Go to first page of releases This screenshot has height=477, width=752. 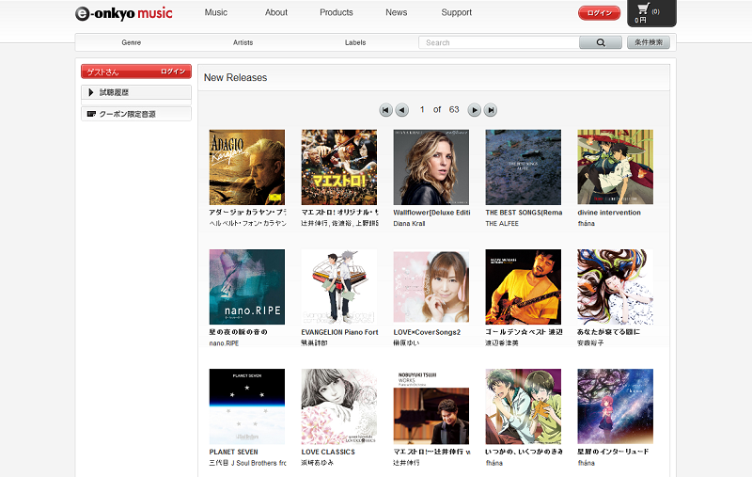385,110
